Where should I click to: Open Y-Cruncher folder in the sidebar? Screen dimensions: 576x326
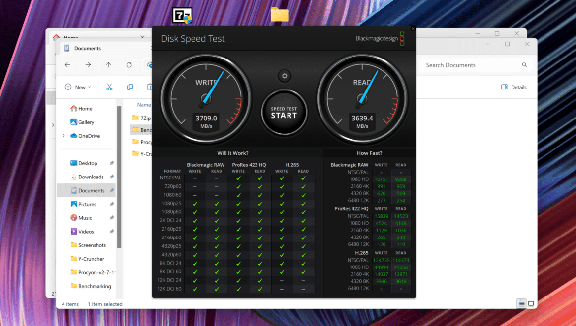(x=88, y=259)
